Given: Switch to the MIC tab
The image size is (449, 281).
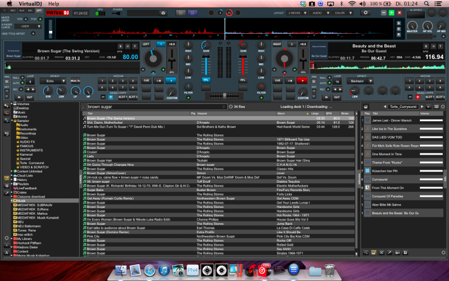Looking at the screenshot, I should coord(30,11).
